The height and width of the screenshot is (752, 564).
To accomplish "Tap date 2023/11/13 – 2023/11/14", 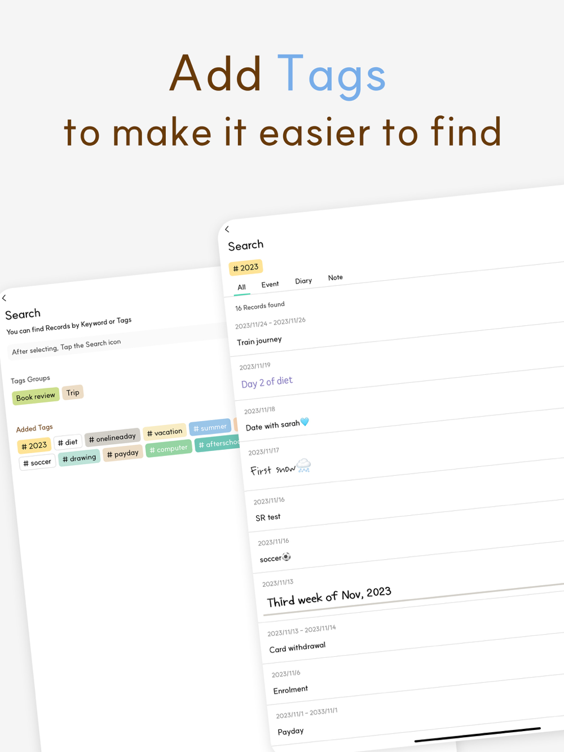I will tap(302, 630).
